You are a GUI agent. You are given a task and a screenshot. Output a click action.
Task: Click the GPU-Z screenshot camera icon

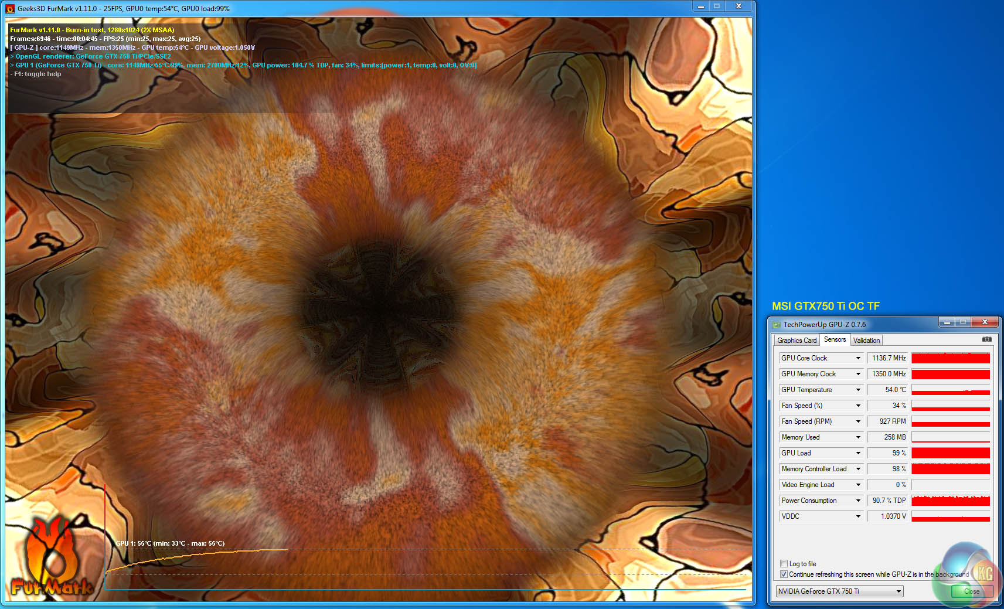coord(987,339)
